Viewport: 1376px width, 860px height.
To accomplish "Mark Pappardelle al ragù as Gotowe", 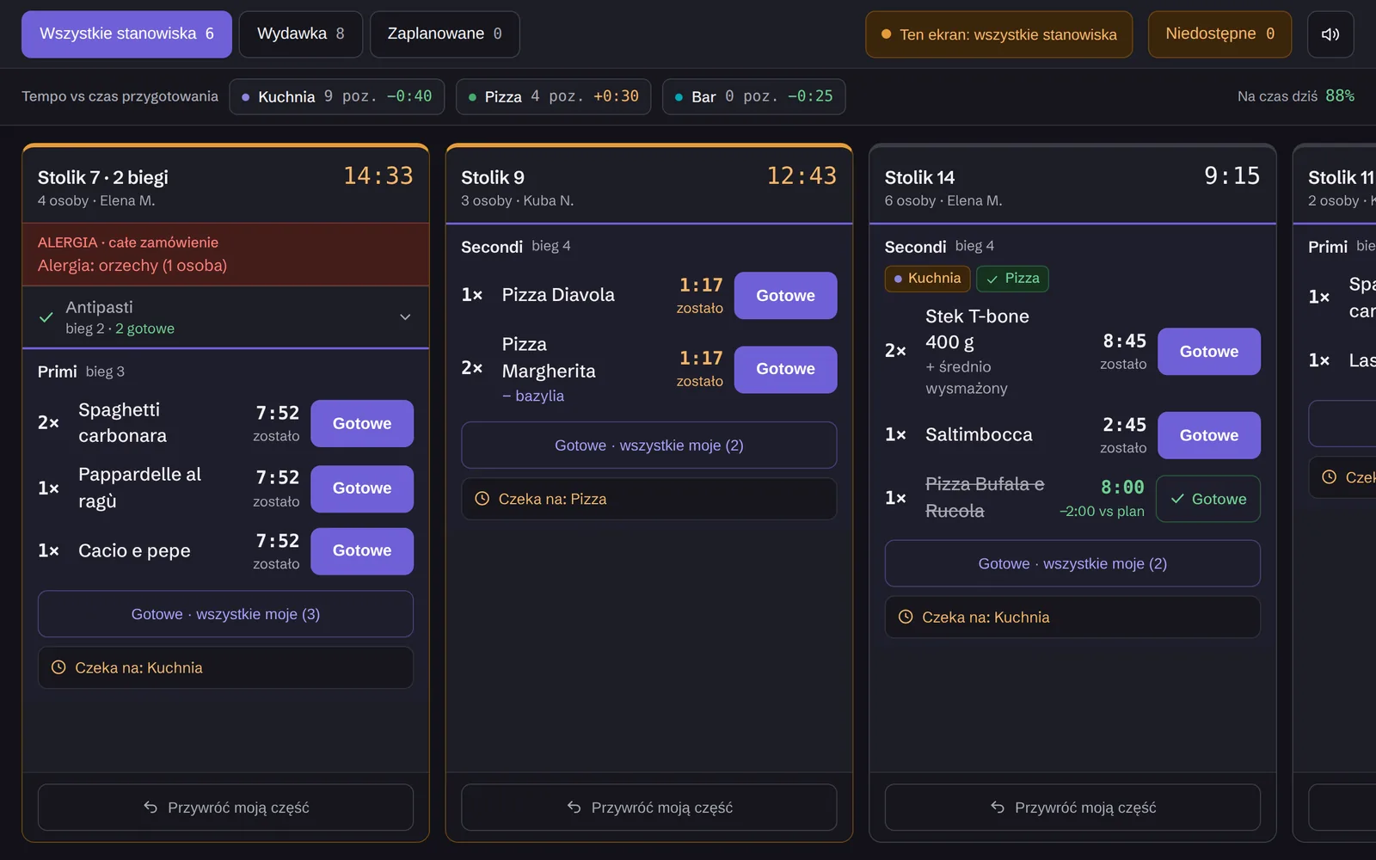I will 362,488.
